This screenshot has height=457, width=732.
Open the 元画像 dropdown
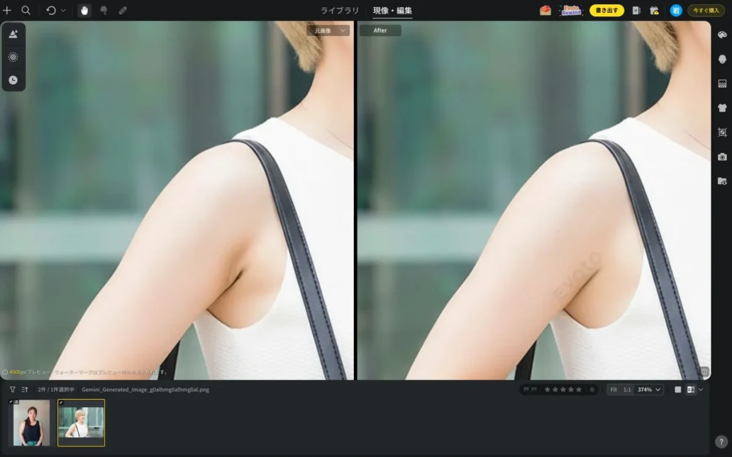328,30
